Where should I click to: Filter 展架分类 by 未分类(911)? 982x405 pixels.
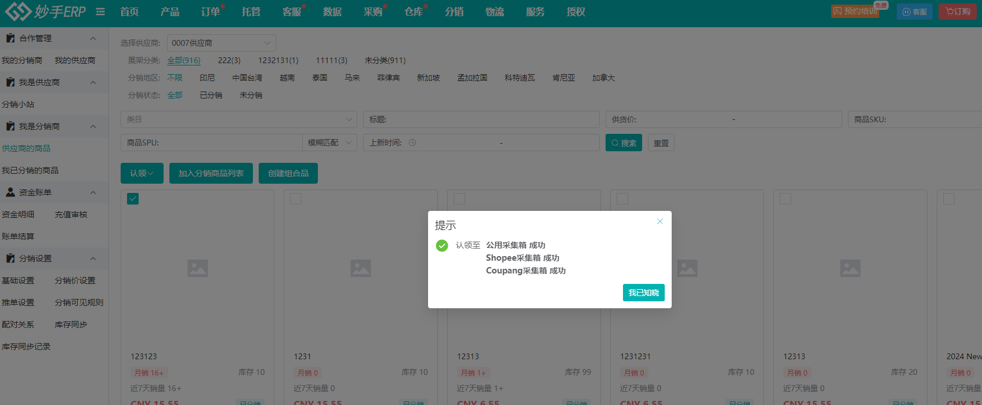385,60
